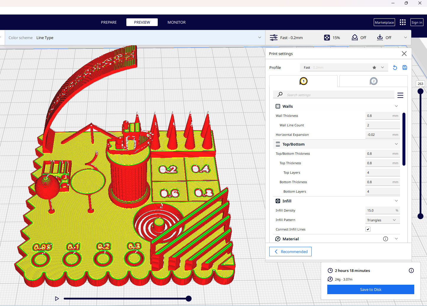The image size is (427, 306).
Task: Maximize the Cura window
Action: (x=406, y=3)
